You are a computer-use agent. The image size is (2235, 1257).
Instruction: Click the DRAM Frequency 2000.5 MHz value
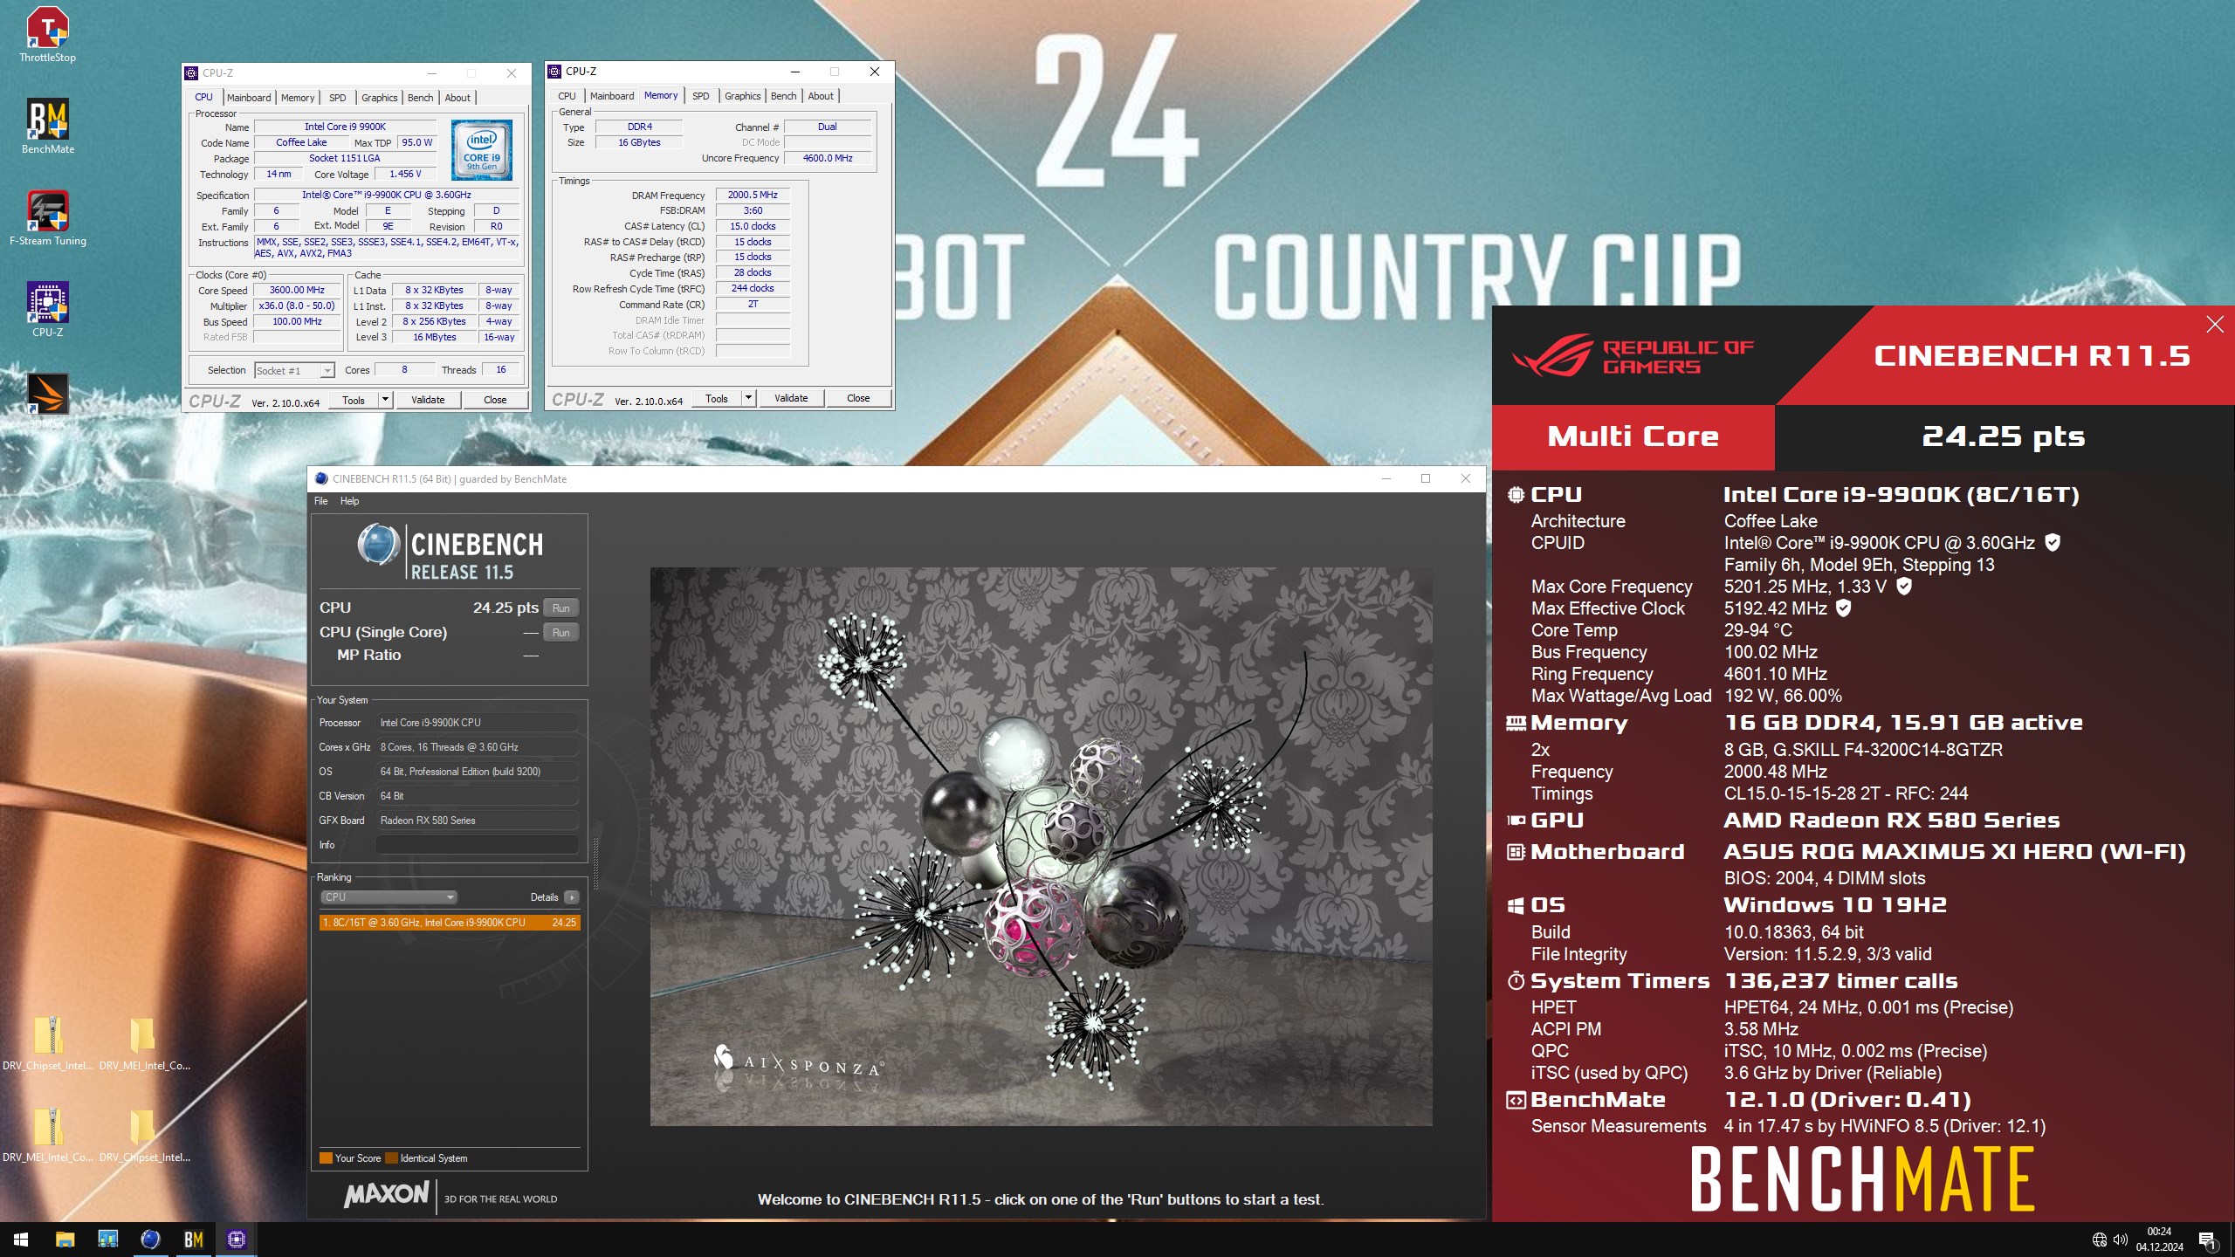pos(753,196)
